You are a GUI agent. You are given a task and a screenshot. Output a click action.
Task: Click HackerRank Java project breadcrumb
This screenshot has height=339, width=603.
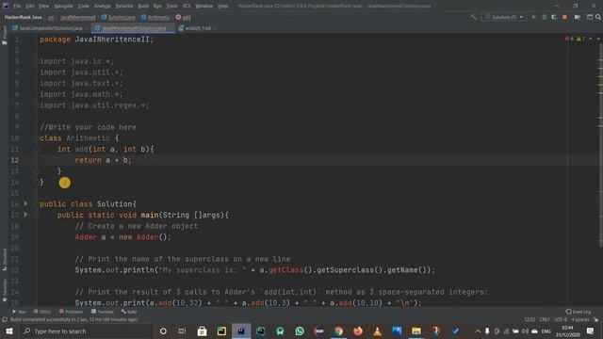click(23, 17)
